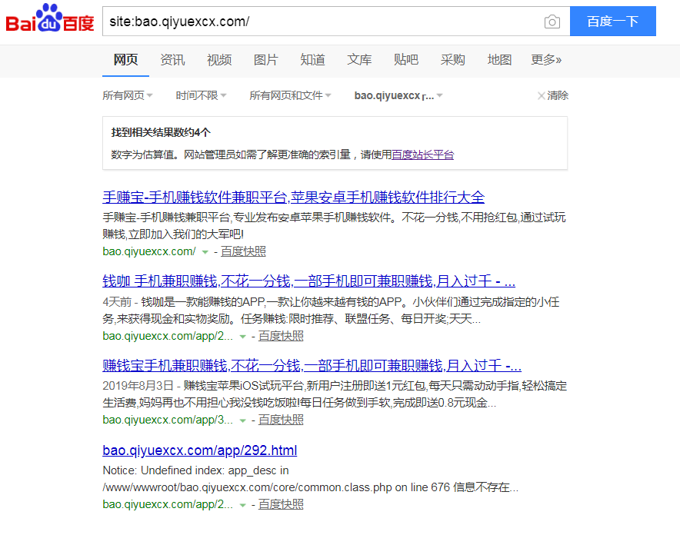Expand arrow beside the 赚钱宝 result URL
Image resolution: width=680 pixels, height=535 pixels.
[243, 420]
